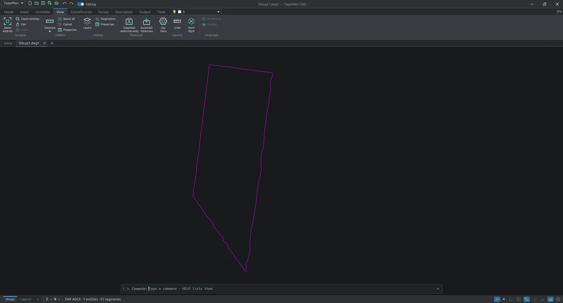Toggle the layer lightbulb visibility icon
The height and width of the screenshot is (303, 563).
tap(174, 12)
